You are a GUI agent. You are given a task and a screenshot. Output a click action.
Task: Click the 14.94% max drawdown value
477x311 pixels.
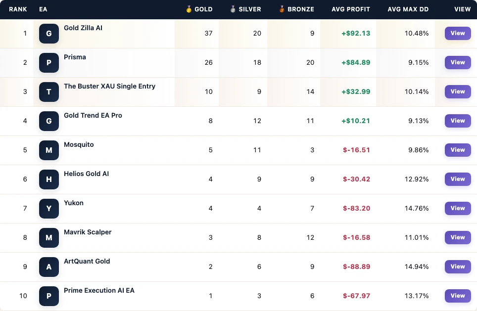coord(417,267)
